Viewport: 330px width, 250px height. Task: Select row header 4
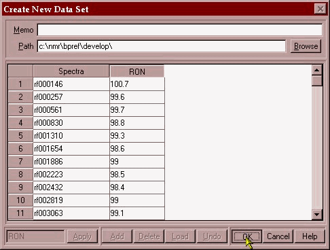(x=20, y=123)
